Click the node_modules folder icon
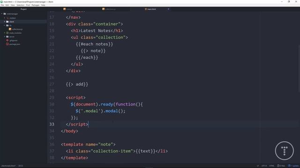 click(x=7, y=33)
